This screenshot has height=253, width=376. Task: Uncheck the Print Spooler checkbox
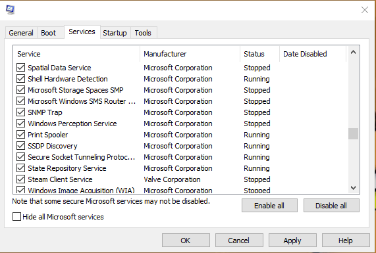coord(21,135)
